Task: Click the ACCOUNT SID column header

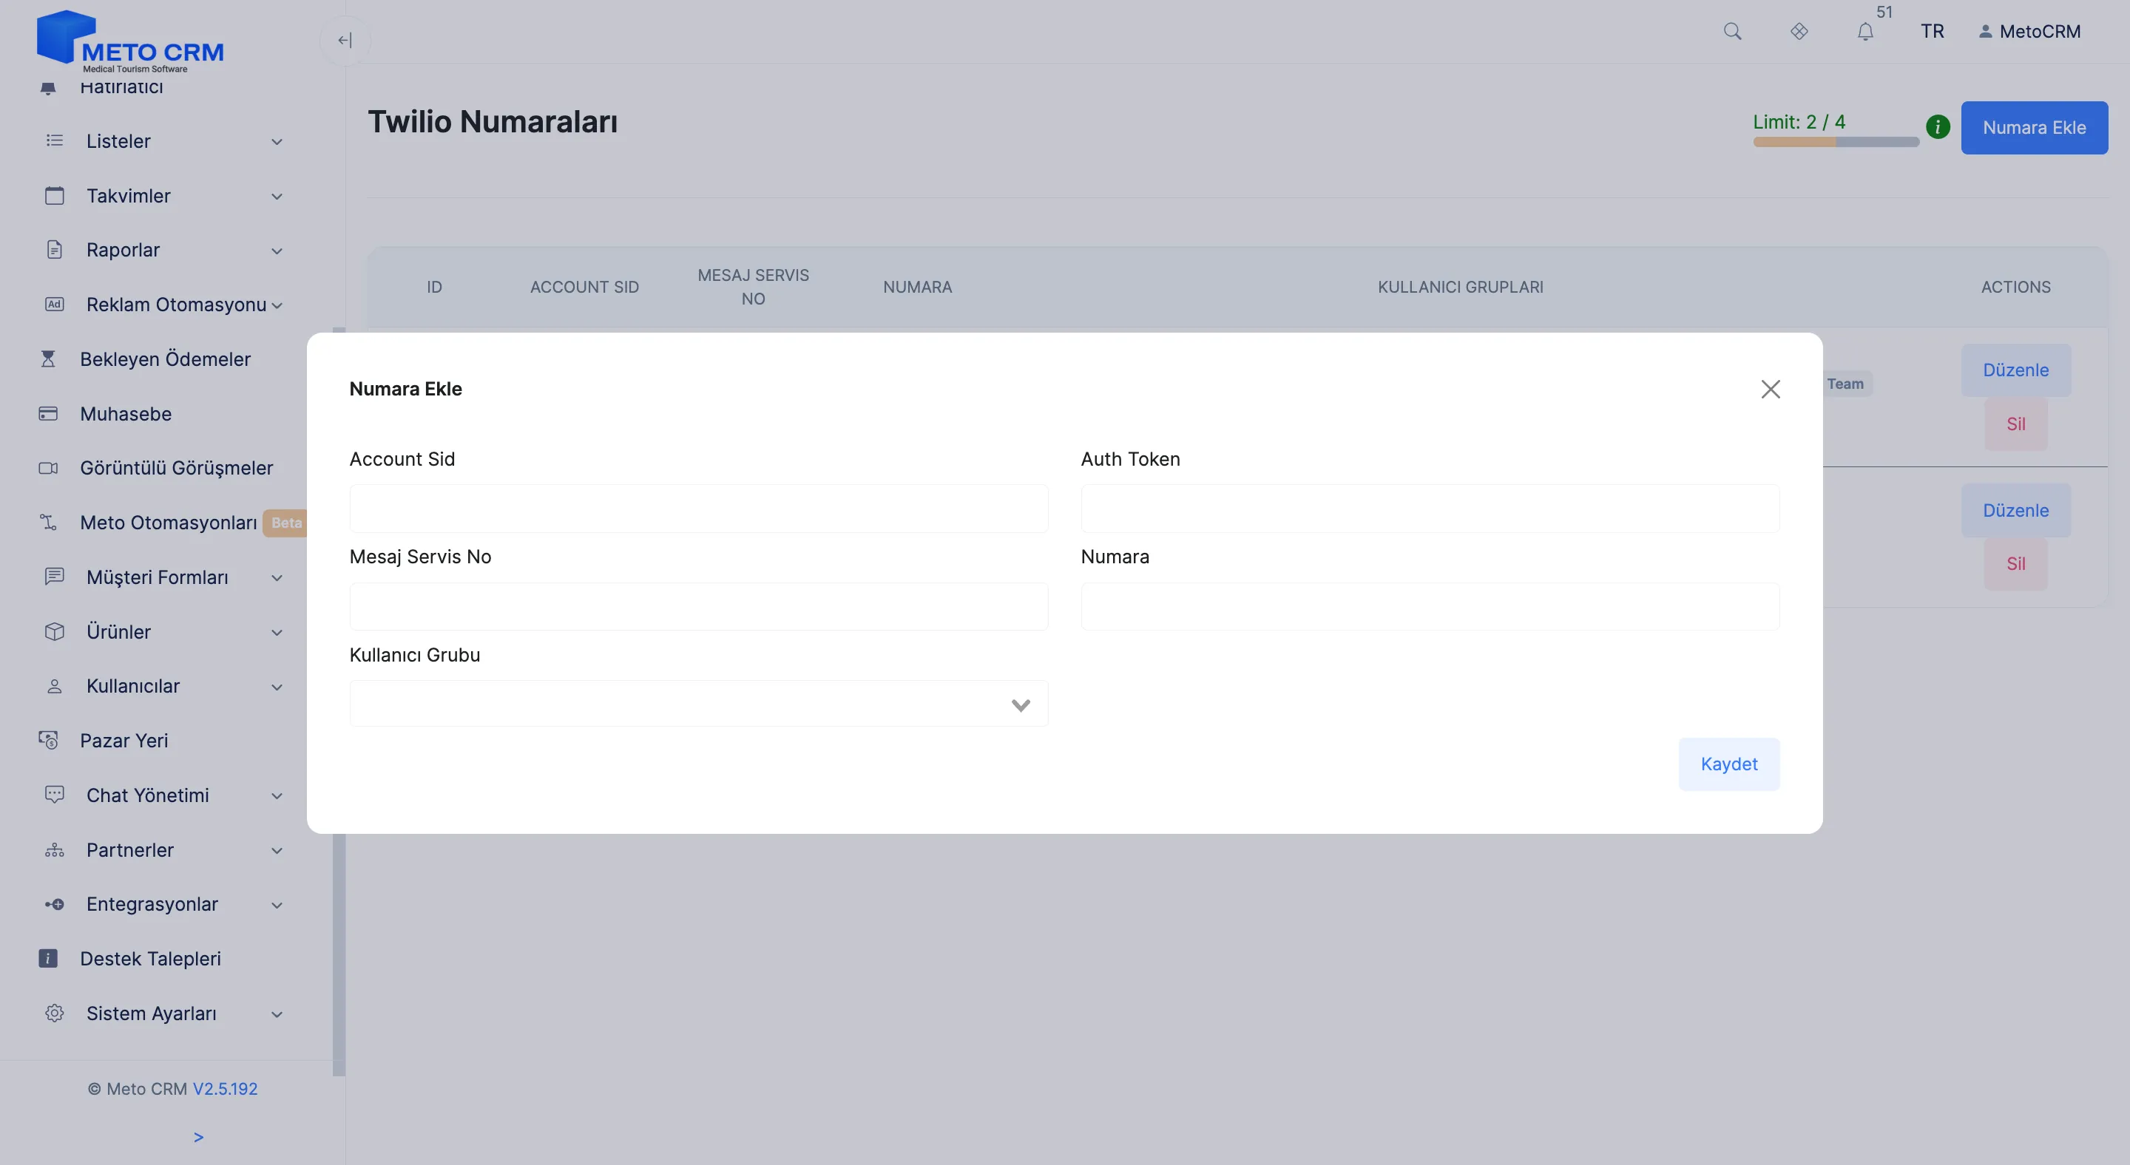Action: [x=584, y=287]
